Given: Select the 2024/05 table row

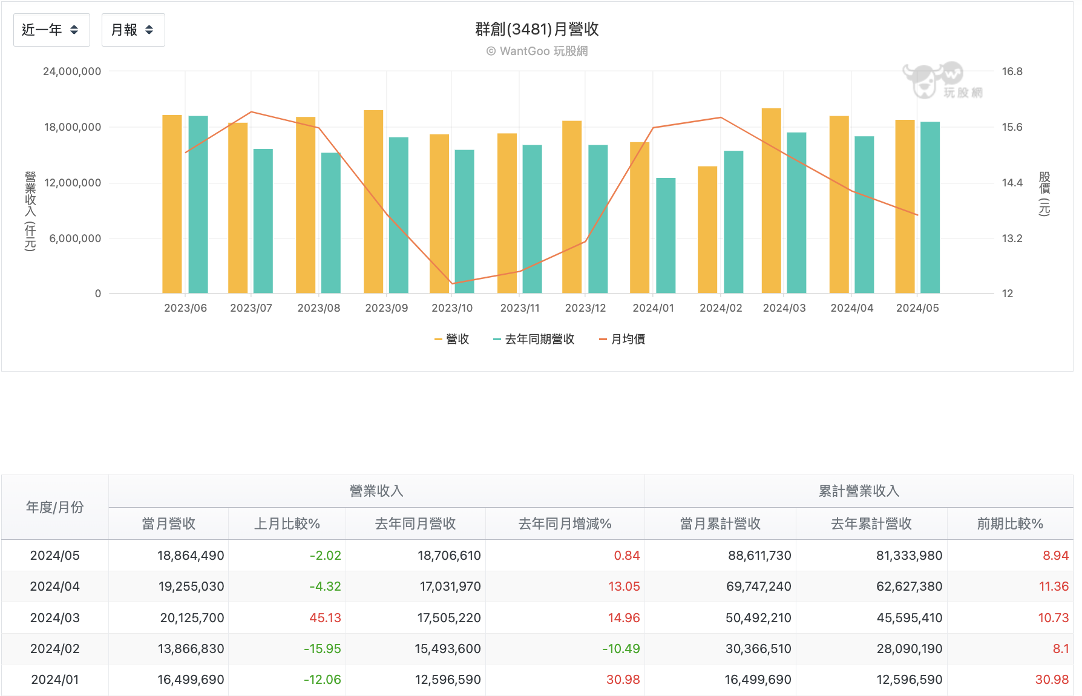Looking at the screenshot, I should tap(537, 556).
